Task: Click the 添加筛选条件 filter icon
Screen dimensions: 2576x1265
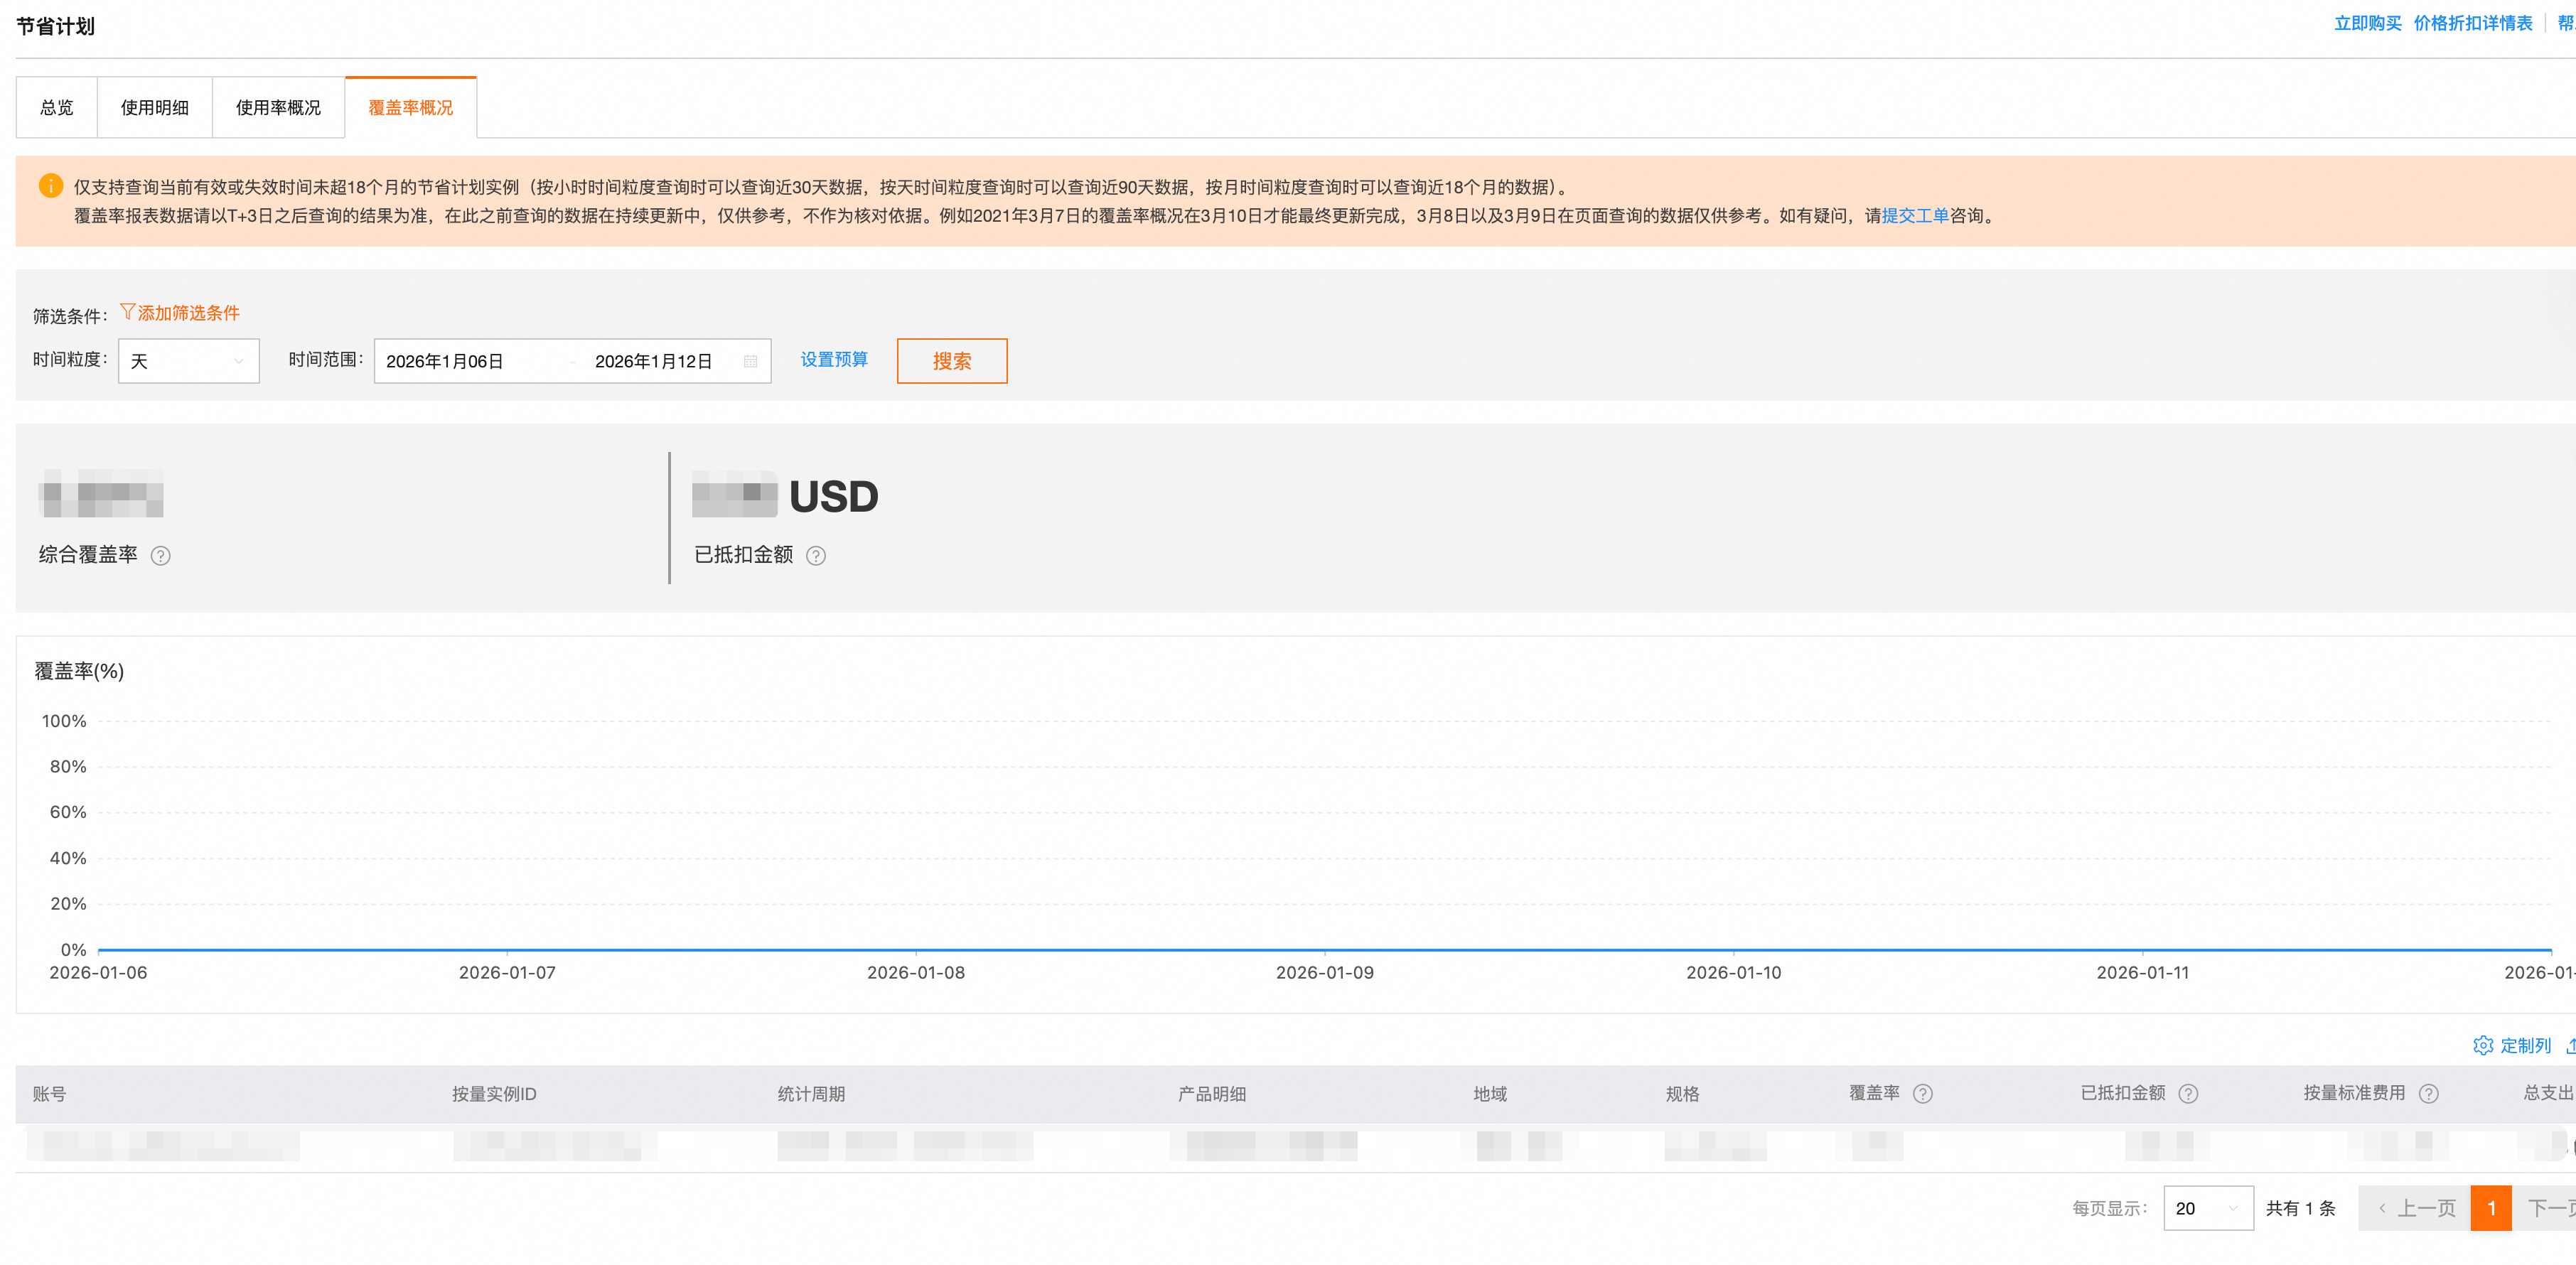Action: click(127, 312)
